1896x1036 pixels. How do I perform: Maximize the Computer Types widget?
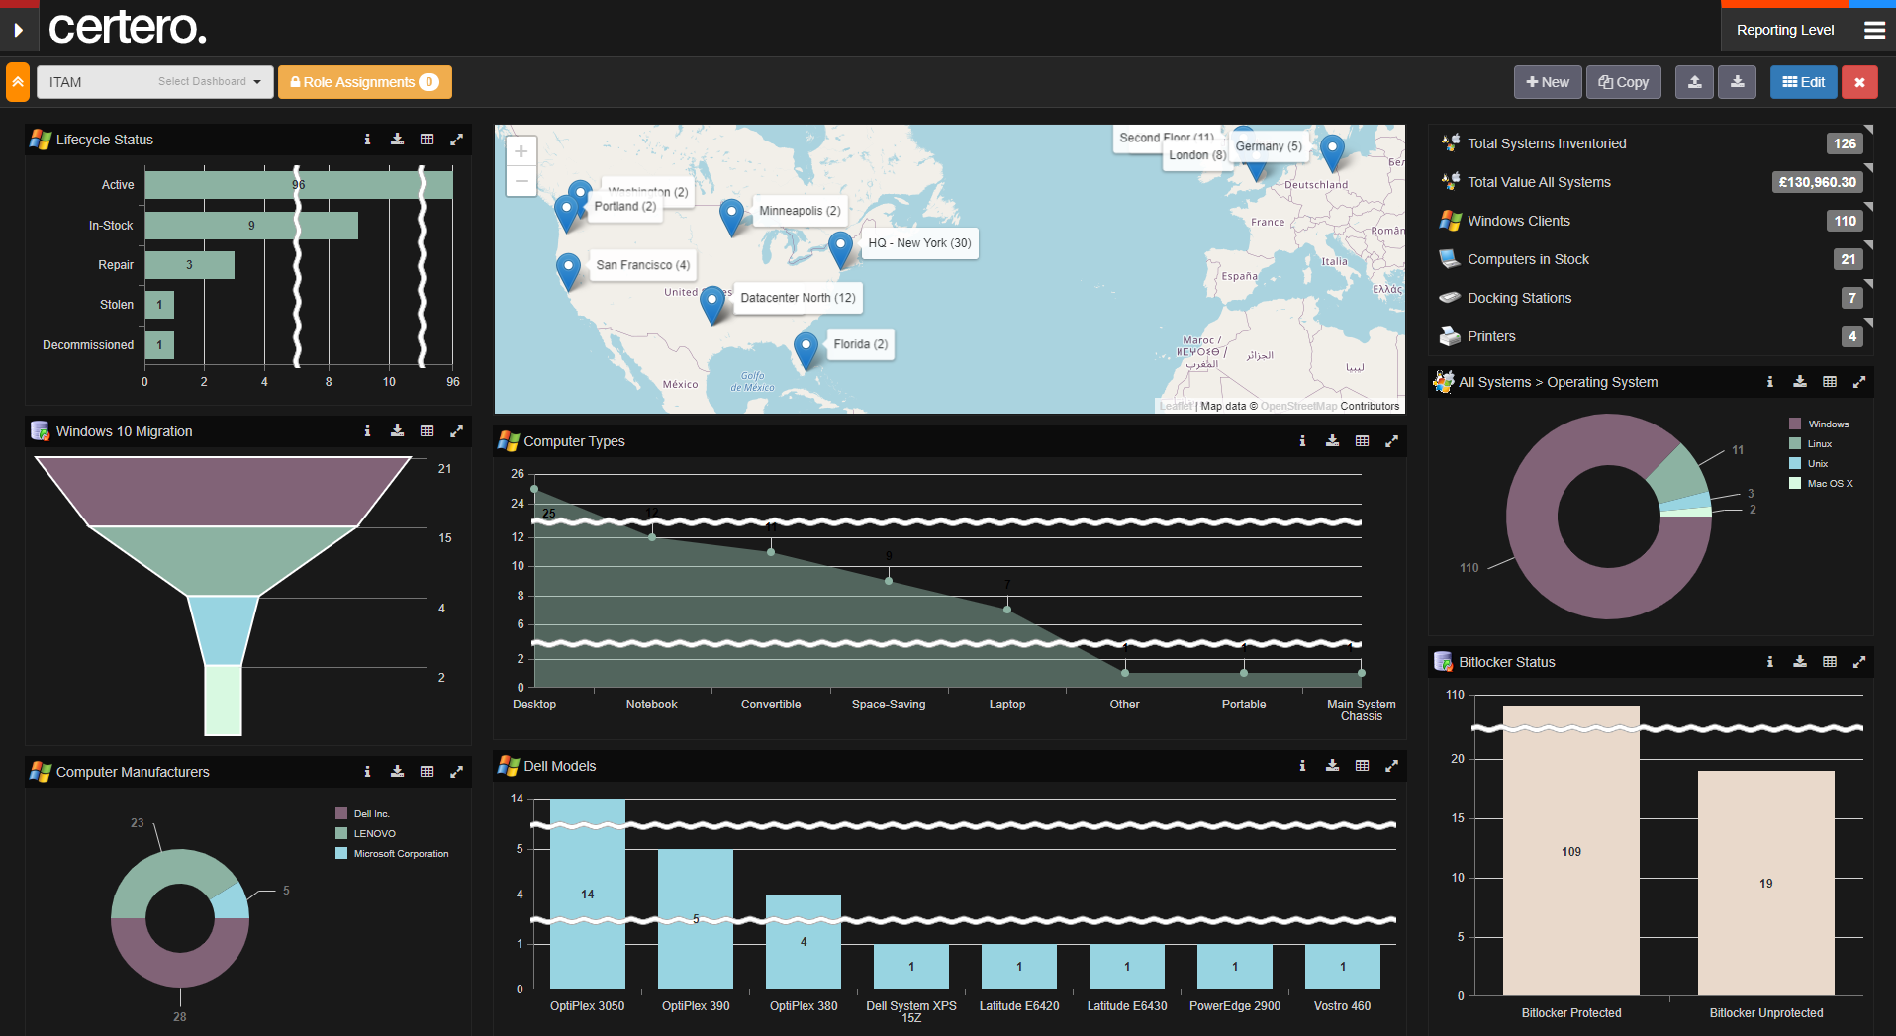point(1391,441)
